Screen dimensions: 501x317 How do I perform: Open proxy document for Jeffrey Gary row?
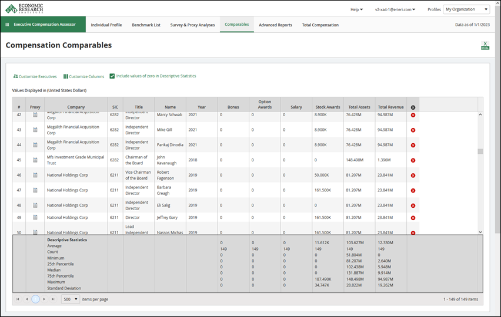point(35,218)
